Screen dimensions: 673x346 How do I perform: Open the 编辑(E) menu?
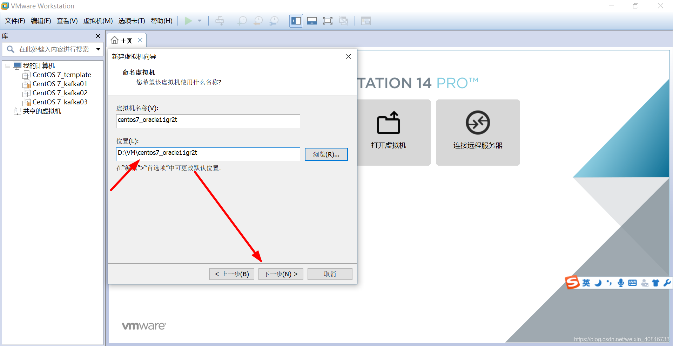pos(41,21)
